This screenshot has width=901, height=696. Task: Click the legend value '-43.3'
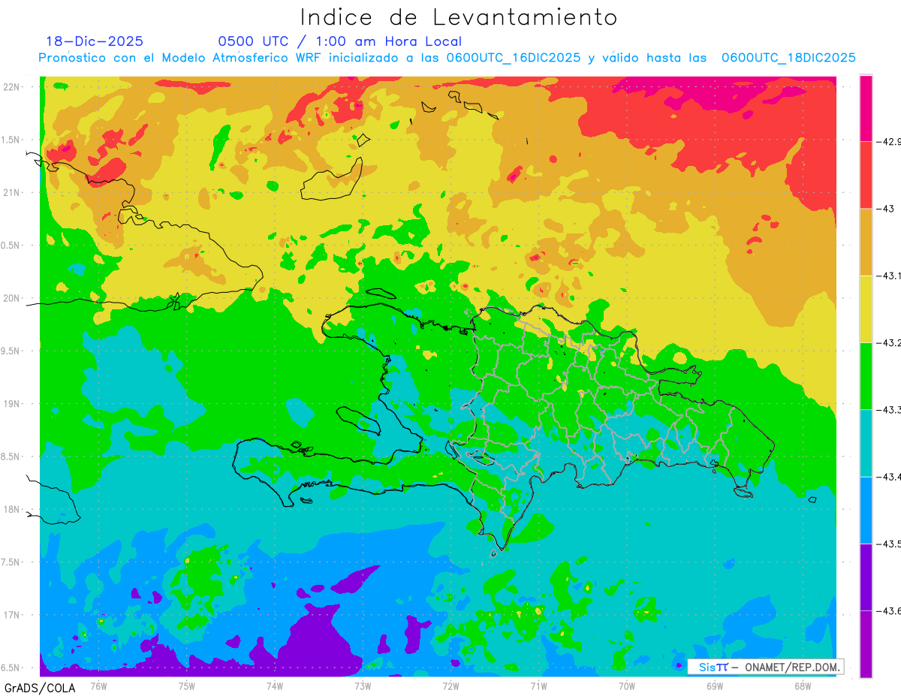point(889,409)
